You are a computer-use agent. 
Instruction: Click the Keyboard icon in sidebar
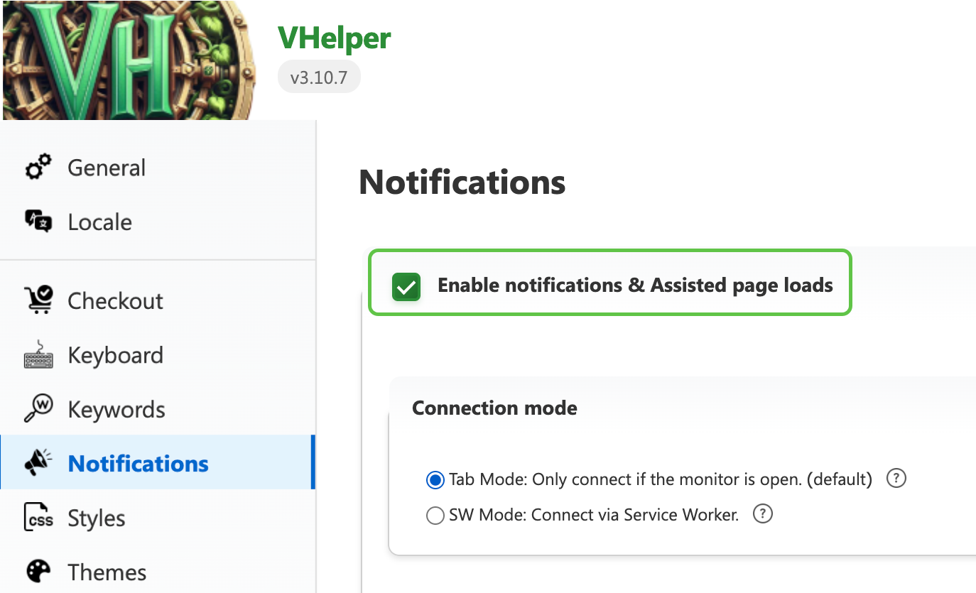pyautogui.click(x=38, y=355)
